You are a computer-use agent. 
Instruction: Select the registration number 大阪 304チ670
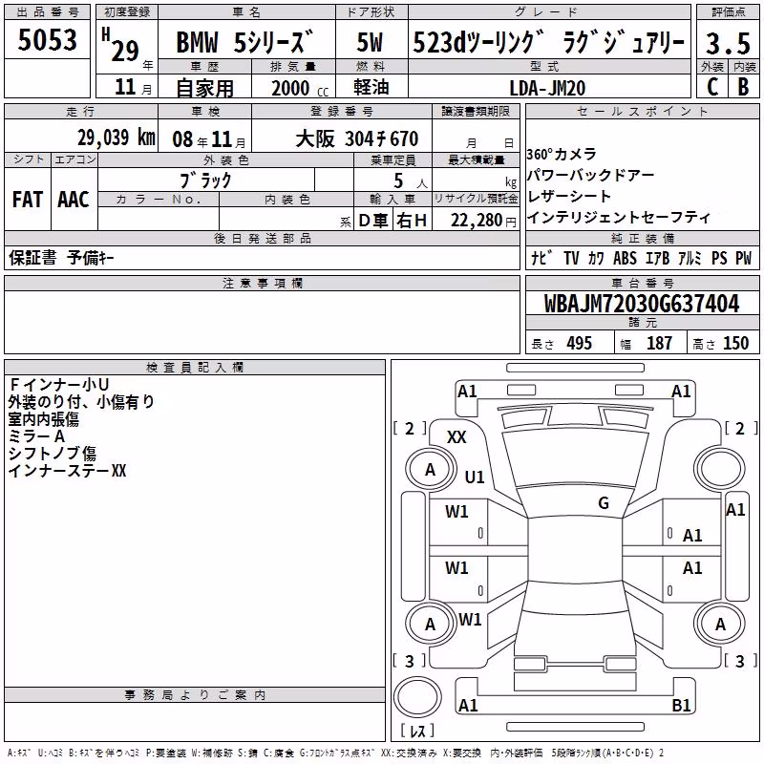356,138
